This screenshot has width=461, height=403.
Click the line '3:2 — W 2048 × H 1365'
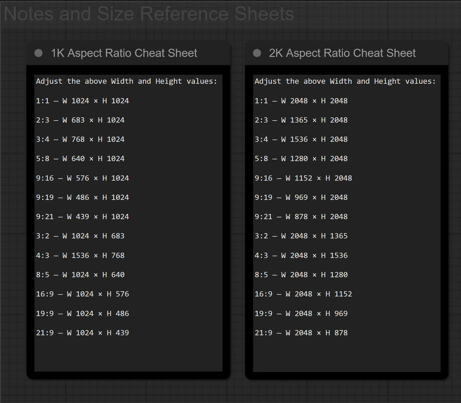(x=301, y=236)
